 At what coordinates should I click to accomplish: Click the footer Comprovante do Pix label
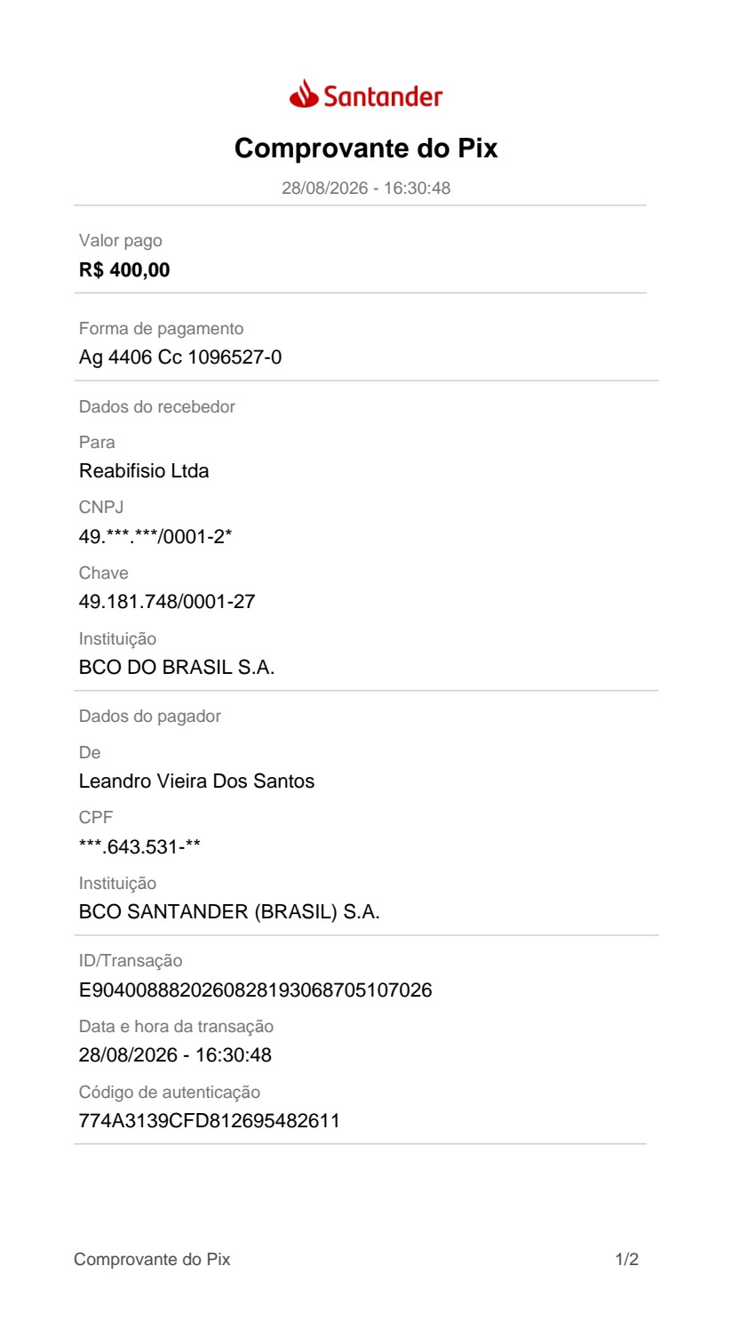pyautogui.click(x=152, y=1260)
